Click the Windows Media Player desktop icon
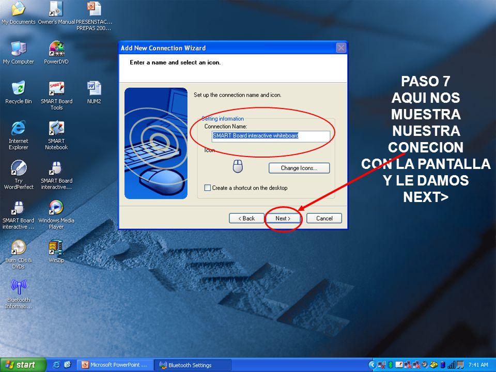This screenshot has width=496, height=372. point(56,214)
